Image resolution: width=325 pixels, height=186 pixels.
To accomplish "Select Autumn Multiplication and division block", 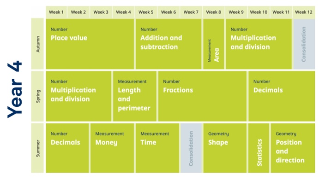I will coord(259,44).
